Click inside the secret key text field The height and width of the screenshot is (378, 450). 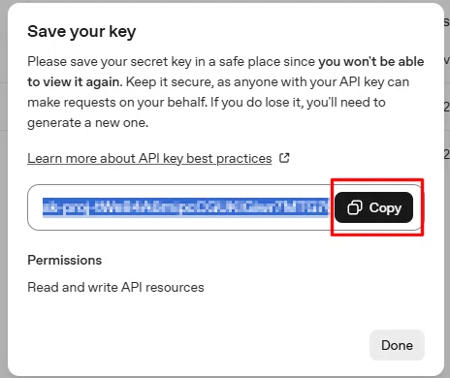click(x=181, y=207)
